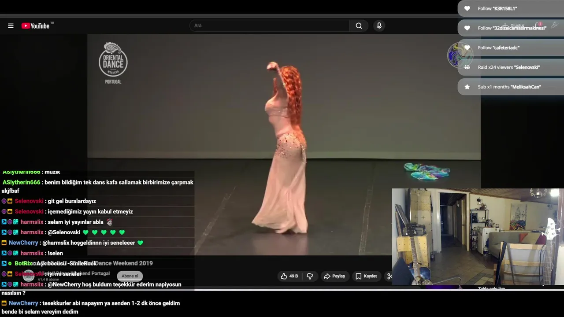Subscribe using the Abone ol button
Image resolution: width=564 pixels, height=317 pixels.
click(130, 276)
